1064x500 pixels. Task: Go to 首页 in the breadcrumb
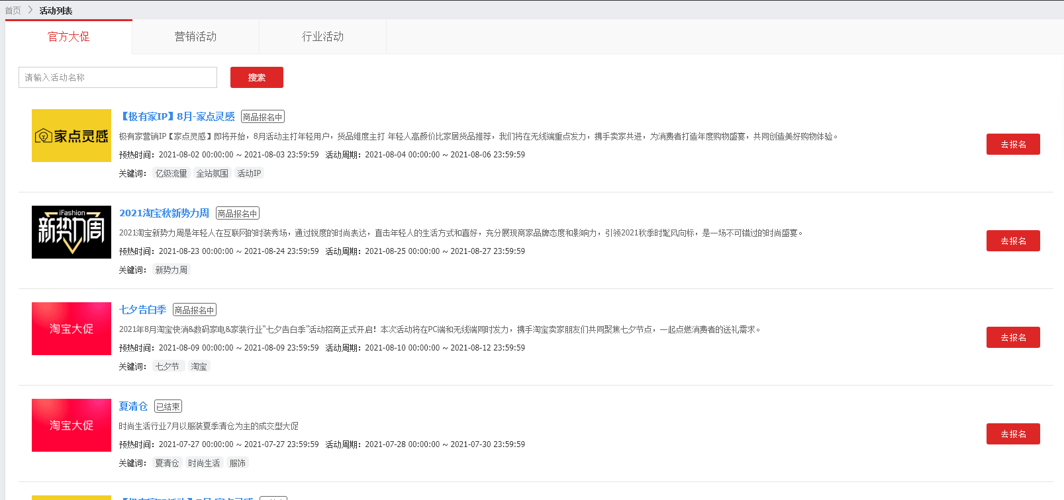[13, 11]
